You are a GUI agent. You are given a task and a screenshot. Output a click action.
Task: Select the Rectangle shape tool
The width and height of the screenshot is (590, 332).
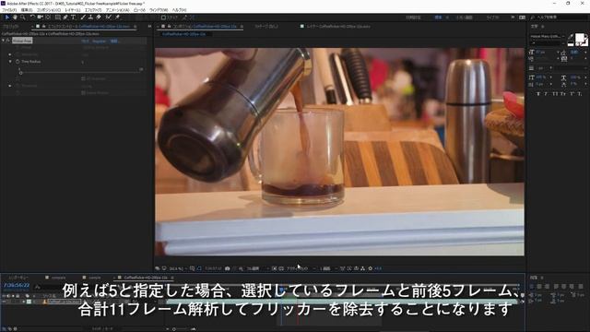[57, 18]
